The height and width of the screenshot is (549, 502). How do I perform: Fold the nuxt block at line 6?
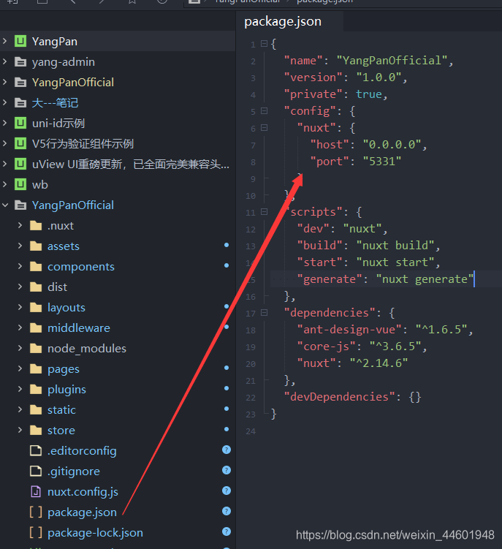pyautogui.click(x=265, y=128)
